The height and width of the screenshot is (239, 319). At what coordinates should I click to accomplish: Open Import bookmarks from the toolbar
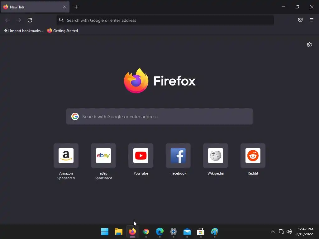pyautogui.click(x=24, y=31)
